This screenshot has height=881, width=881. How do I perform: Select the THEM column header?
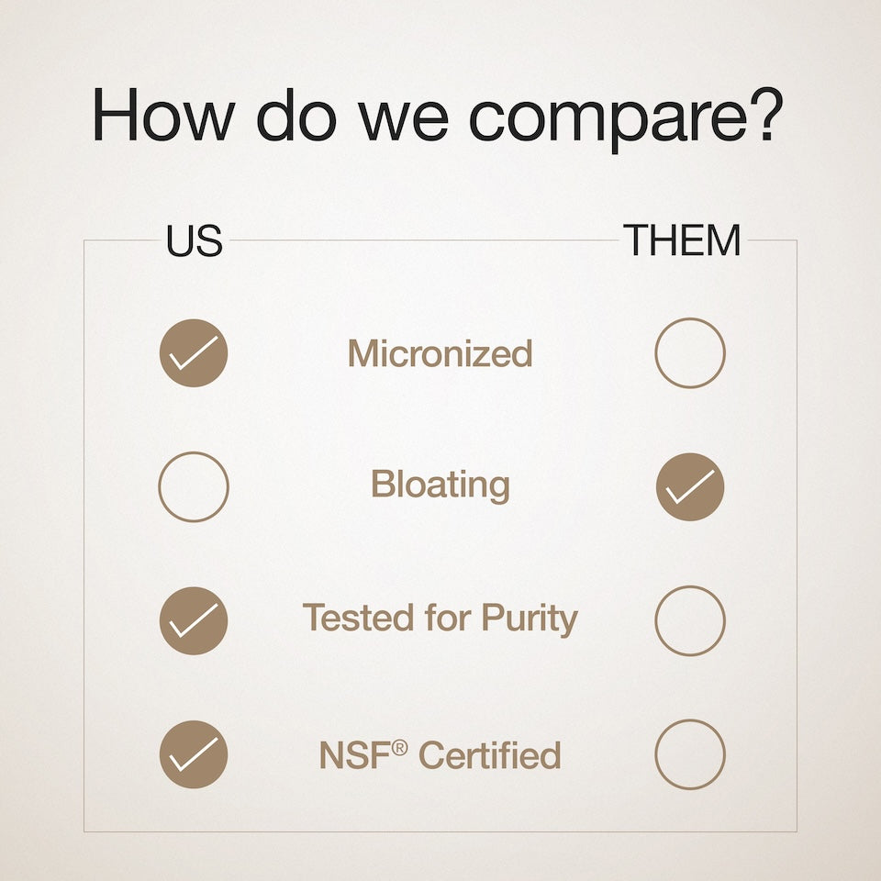coord(683,240)
